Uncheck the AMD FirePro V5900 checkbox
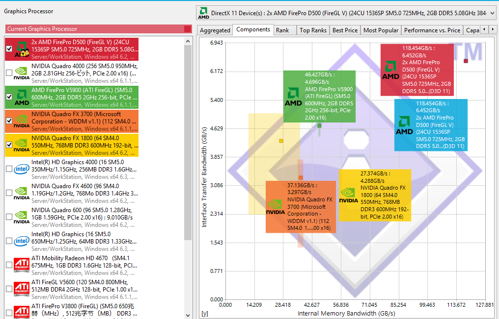Viewport: 499px width, 319px height. point(9,97)
